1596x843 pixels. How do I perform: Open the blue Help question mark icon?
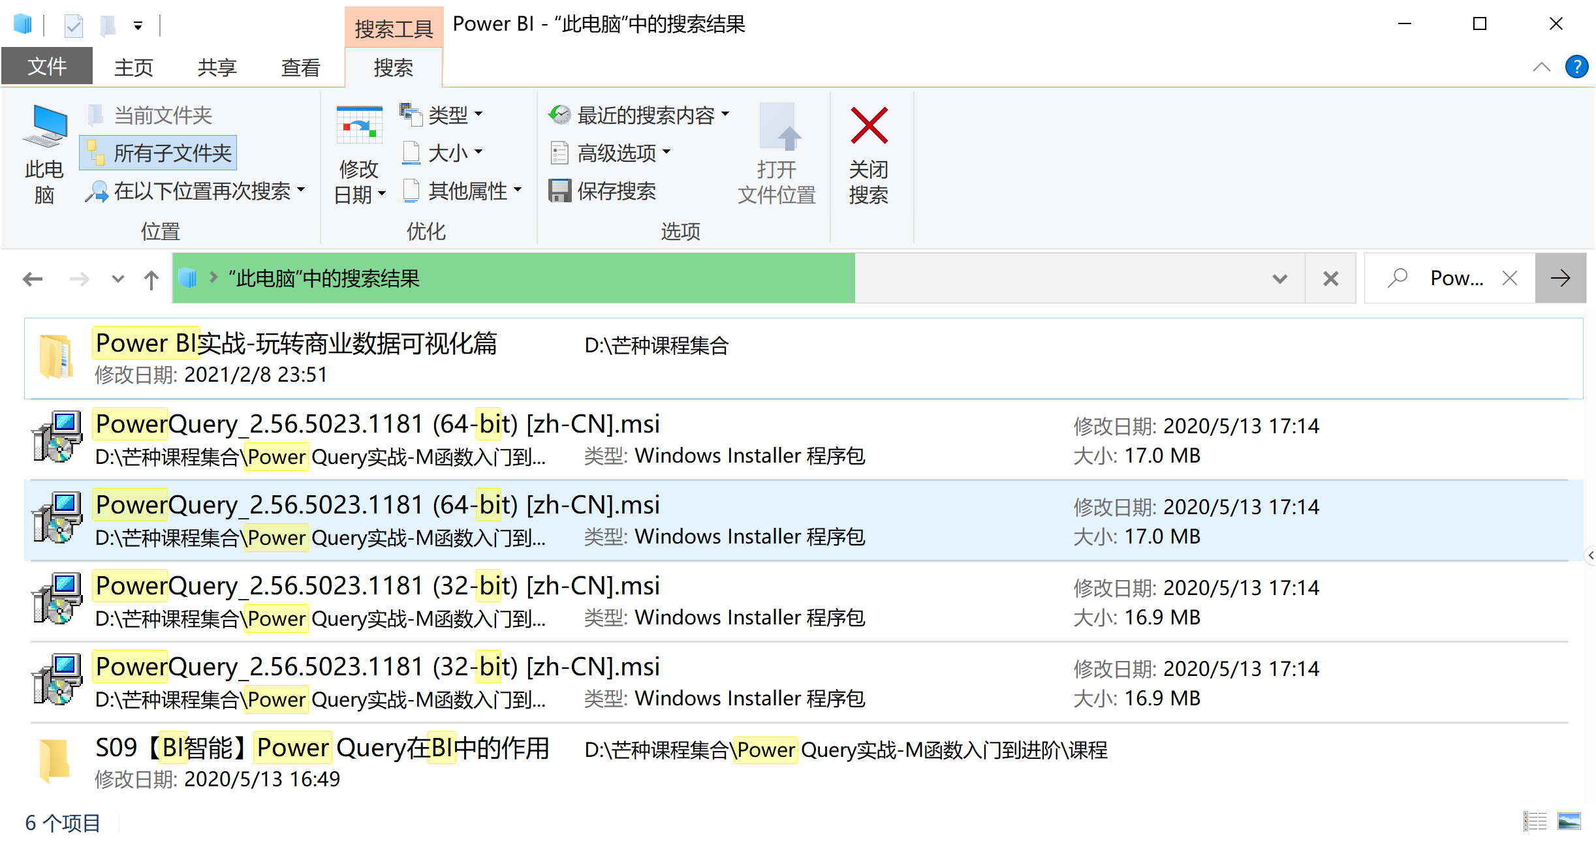(x=1576, y=67)
